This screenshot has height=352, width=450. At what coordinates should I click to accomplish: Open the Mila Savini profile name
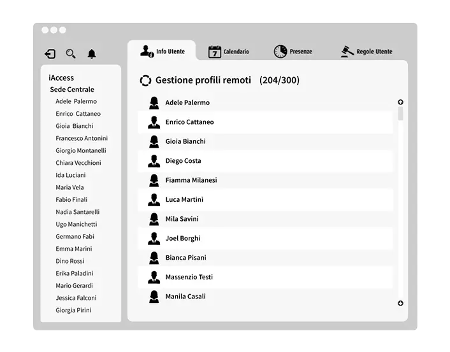[x=182, y=219]
